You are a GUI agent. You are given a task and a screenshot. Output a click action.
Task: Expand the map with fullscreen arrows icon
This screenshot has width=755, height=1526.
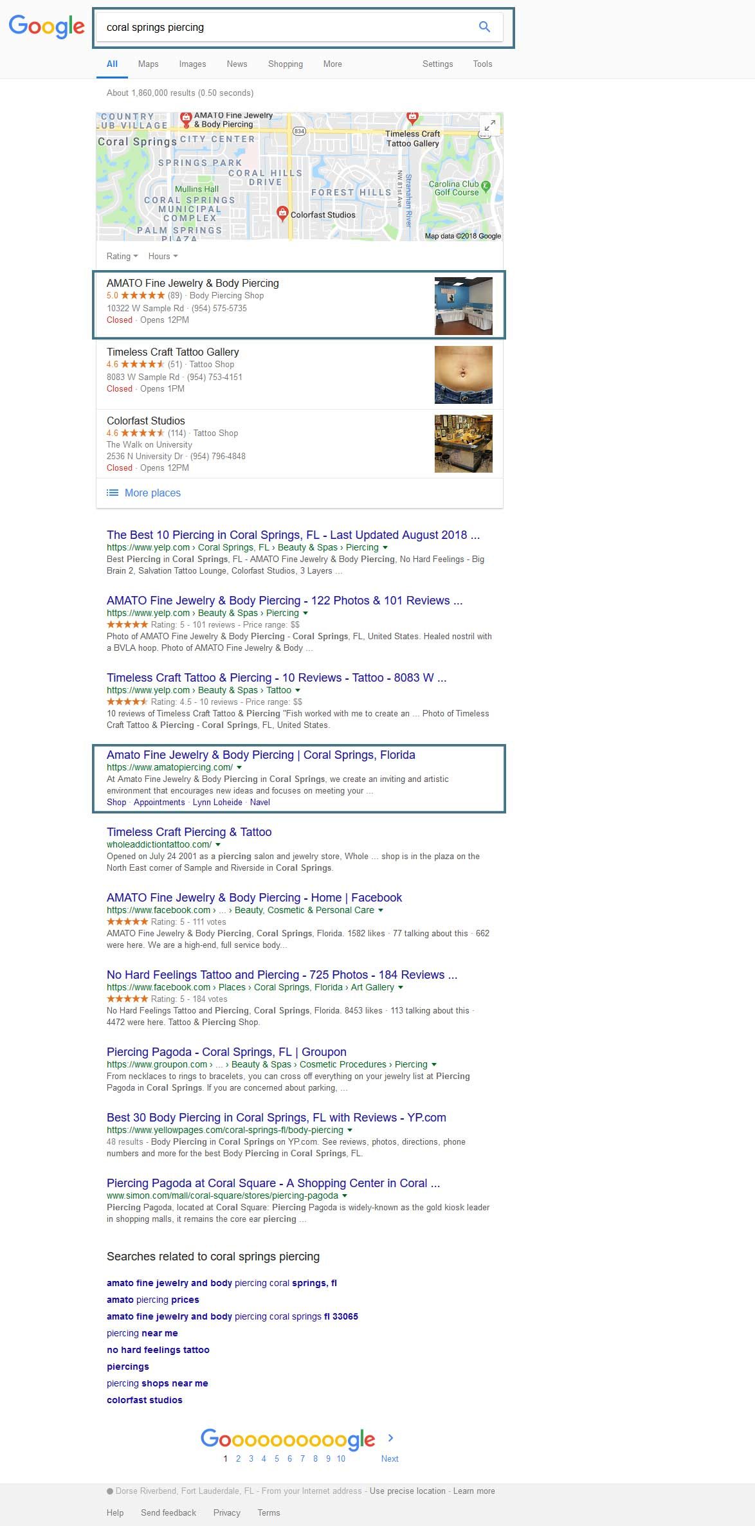pyautogui.click(x=489, y=126)
